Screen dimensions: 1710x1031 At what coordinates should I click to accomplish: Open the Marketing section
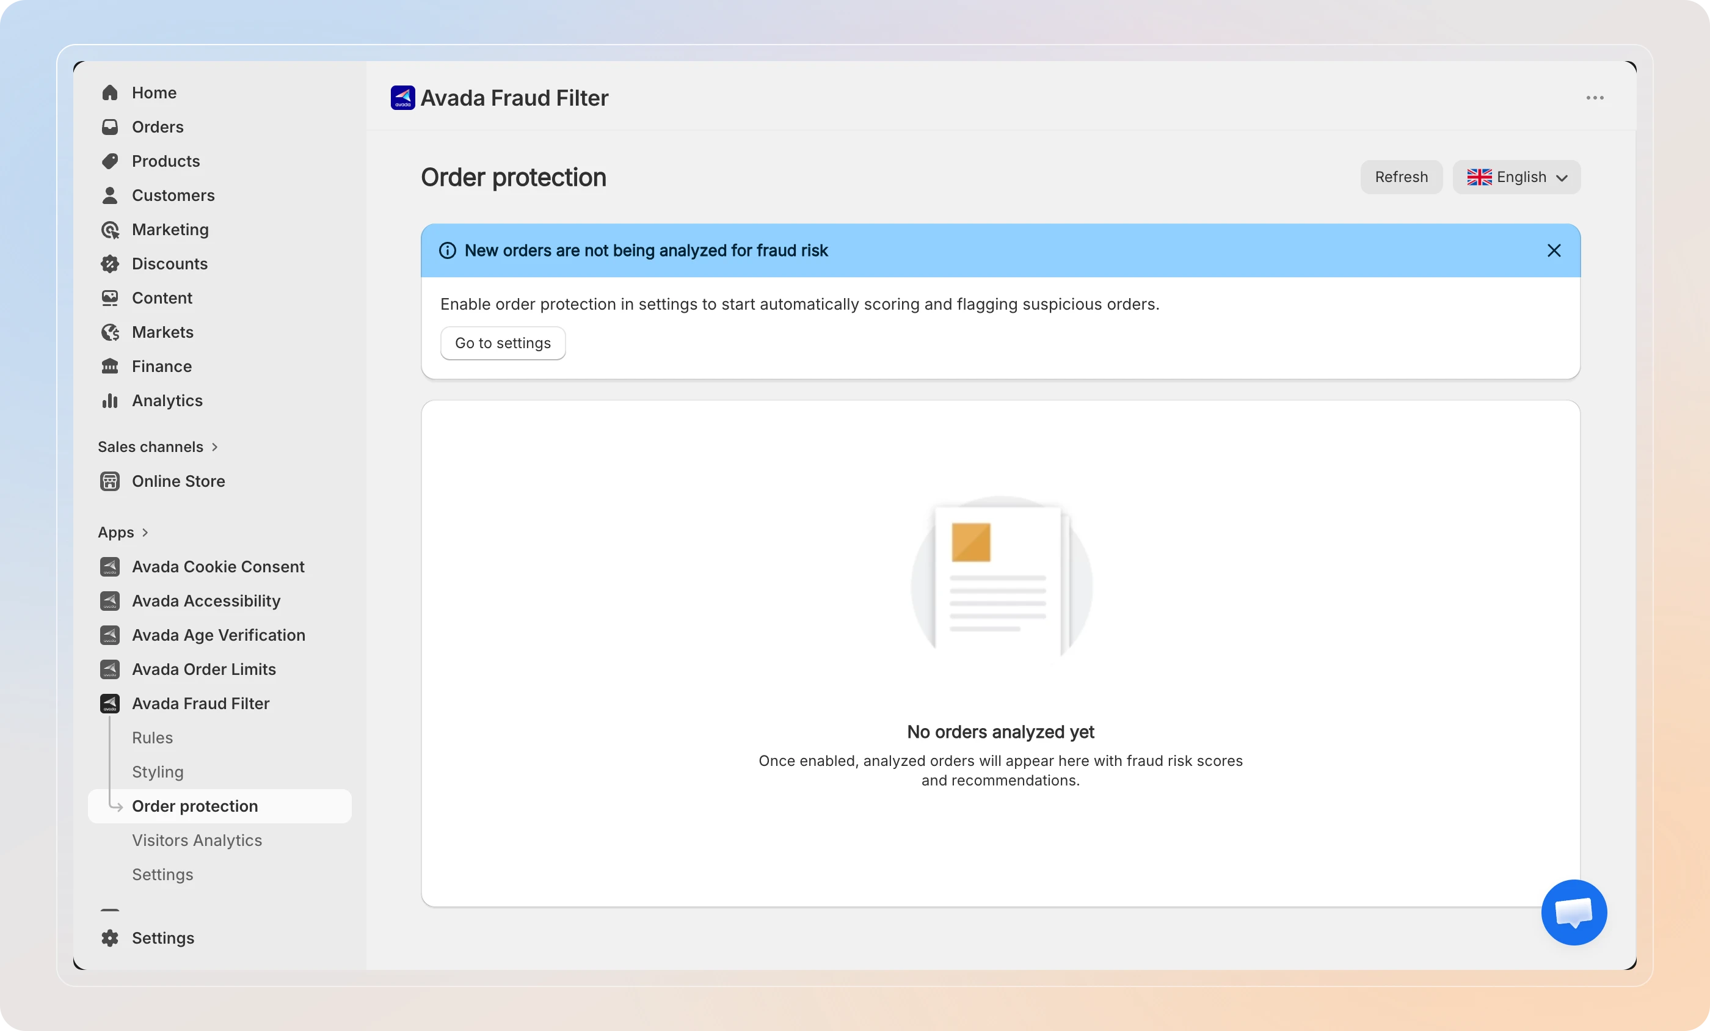pos(170,229)
